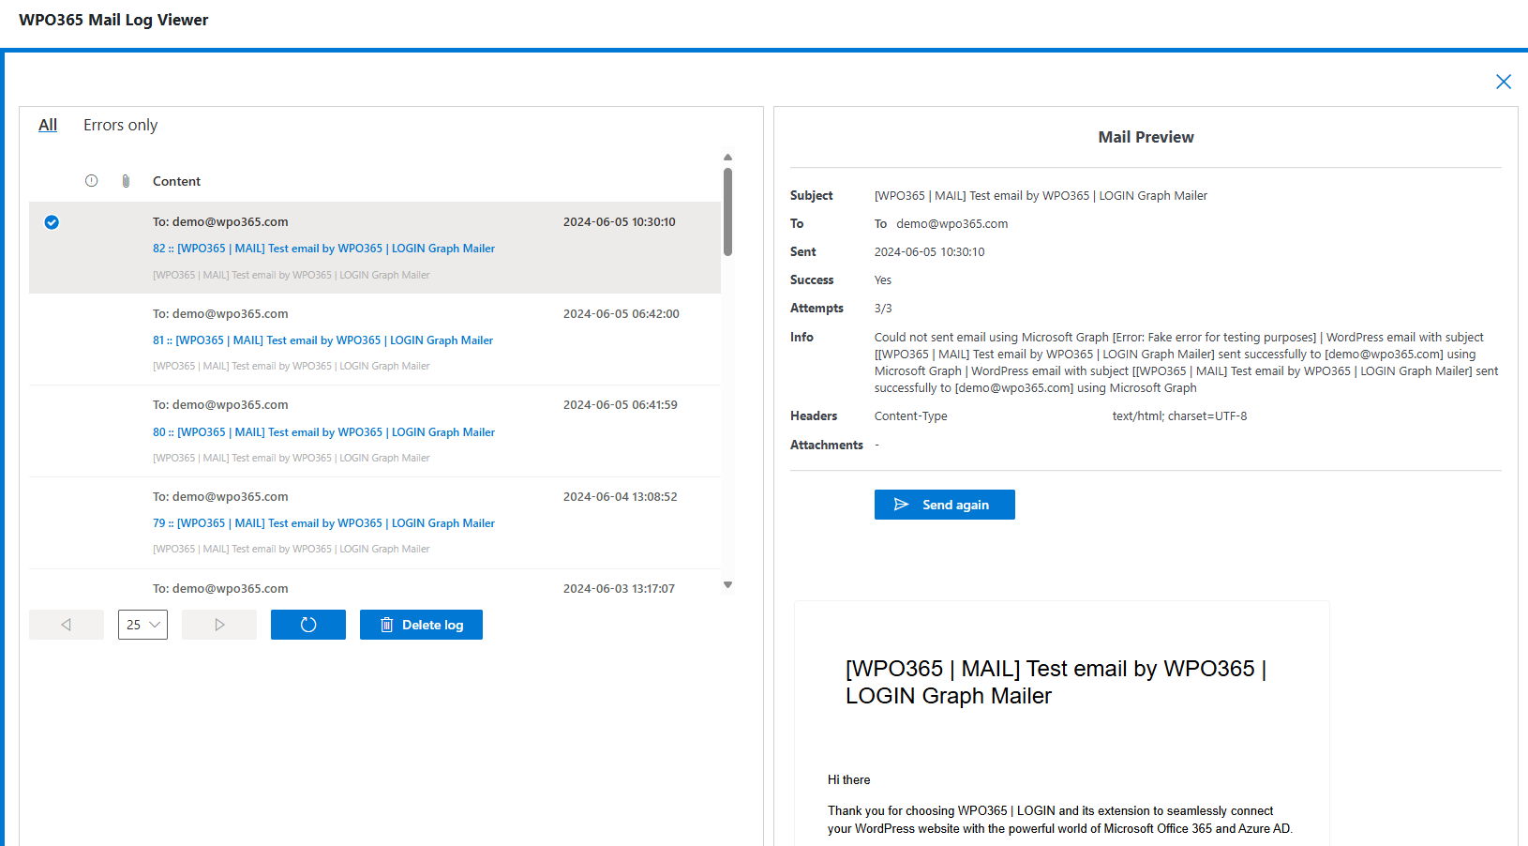Click Mail Preview heading

1146,137
